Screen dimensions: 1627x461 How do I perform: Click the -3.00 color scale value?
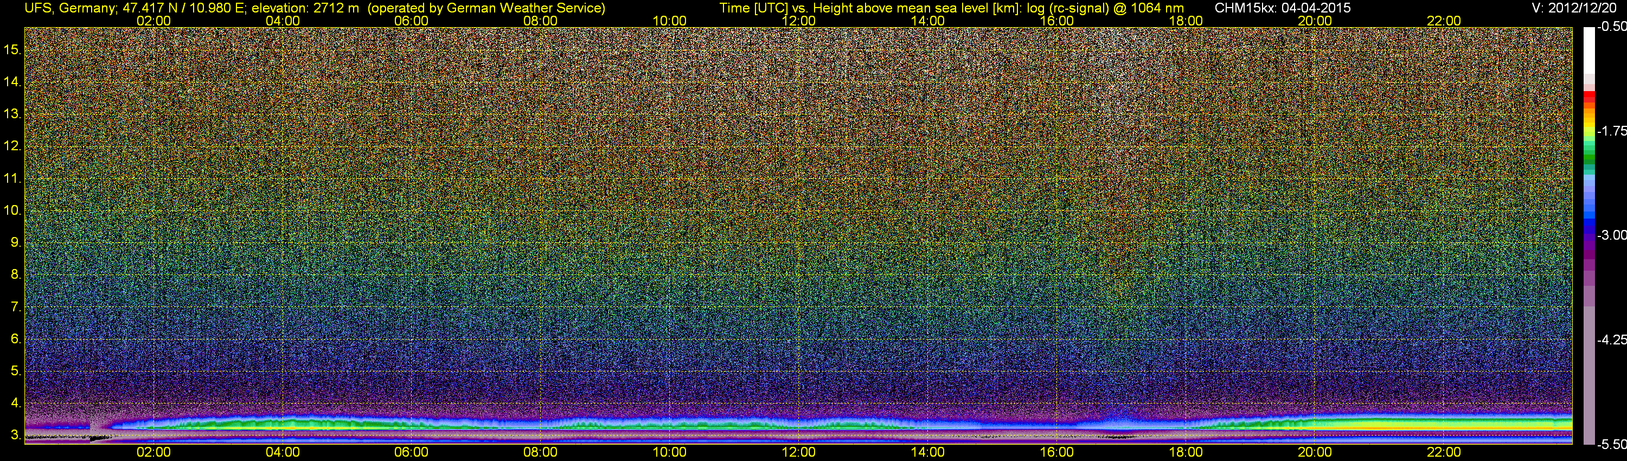[1611, 235]
